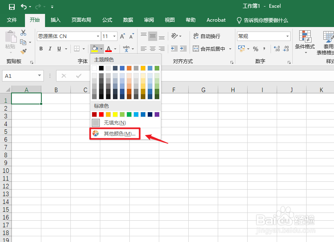Click the 条件格式 conditional formatting icon
334x242 pixels.
[305, 36]
